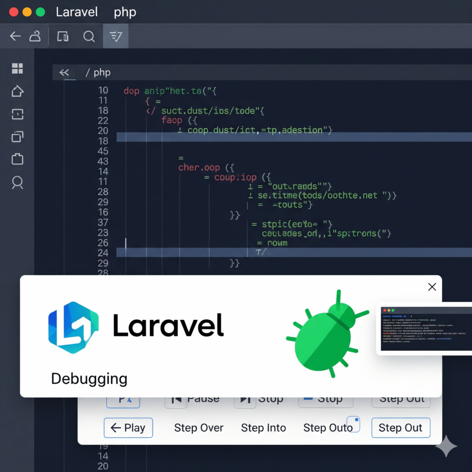
Task: Click the skip-back icon beside Pause
Action: click(176, 402)
